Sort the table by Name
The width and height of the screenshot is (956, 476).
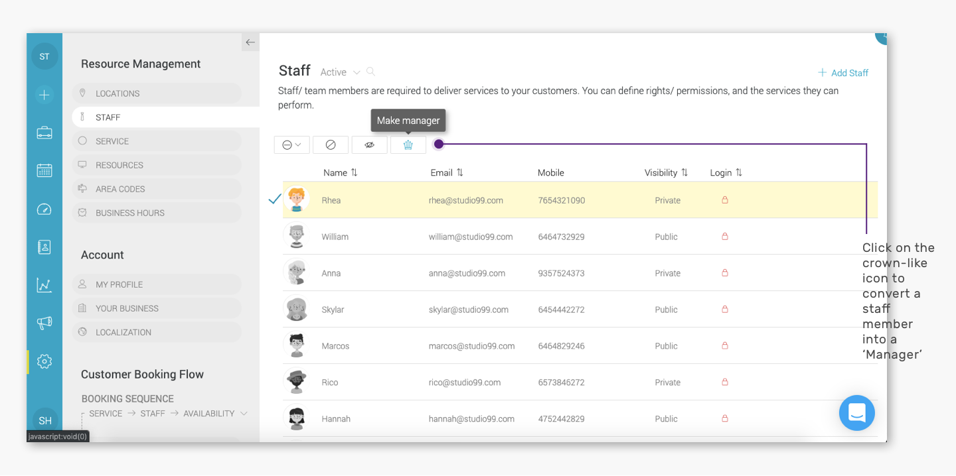pyautogui.click(x=341, y=172)
